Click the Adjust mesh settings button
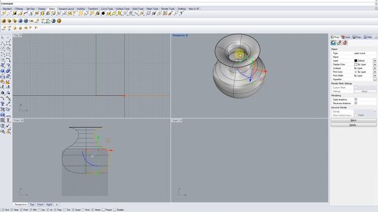 tap(364, 91)
